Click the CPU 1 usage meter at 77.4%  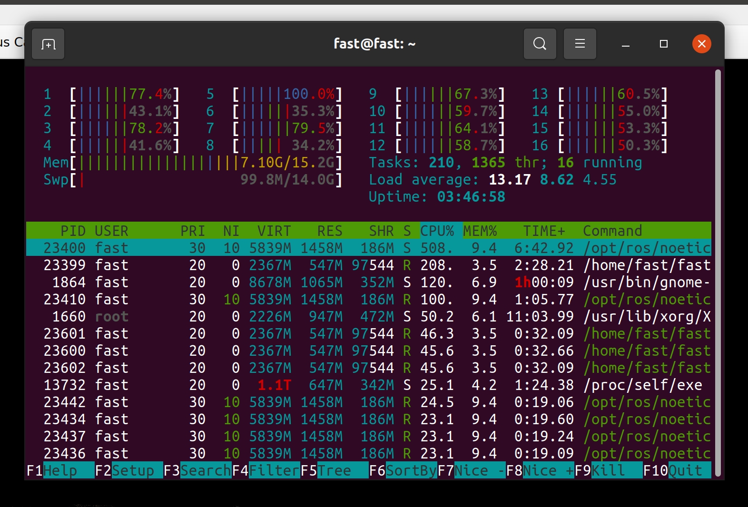tap(111, 94)
